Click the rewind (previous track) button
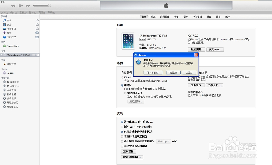The width and height of the screenshot is (272, 165). (x=13, y=5)
